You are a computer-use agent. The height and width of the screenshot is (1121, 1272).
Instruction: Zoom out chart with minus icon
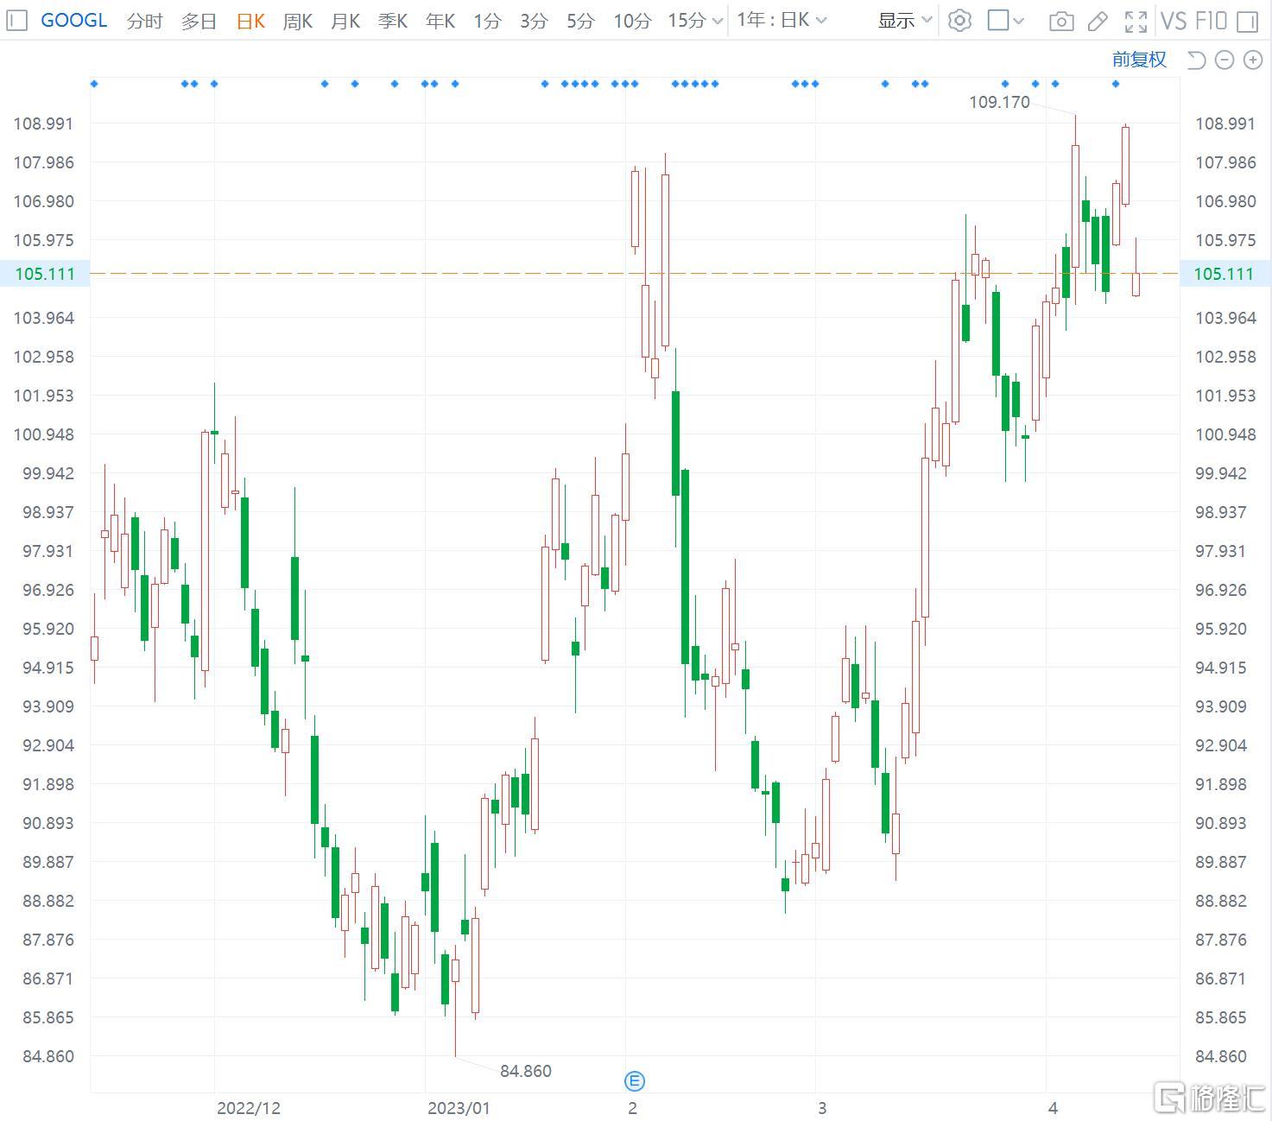(x=1225, y=60)
